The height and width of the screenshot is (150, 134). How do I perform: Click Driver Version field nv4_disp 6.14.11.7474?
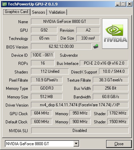pos(80,105)
